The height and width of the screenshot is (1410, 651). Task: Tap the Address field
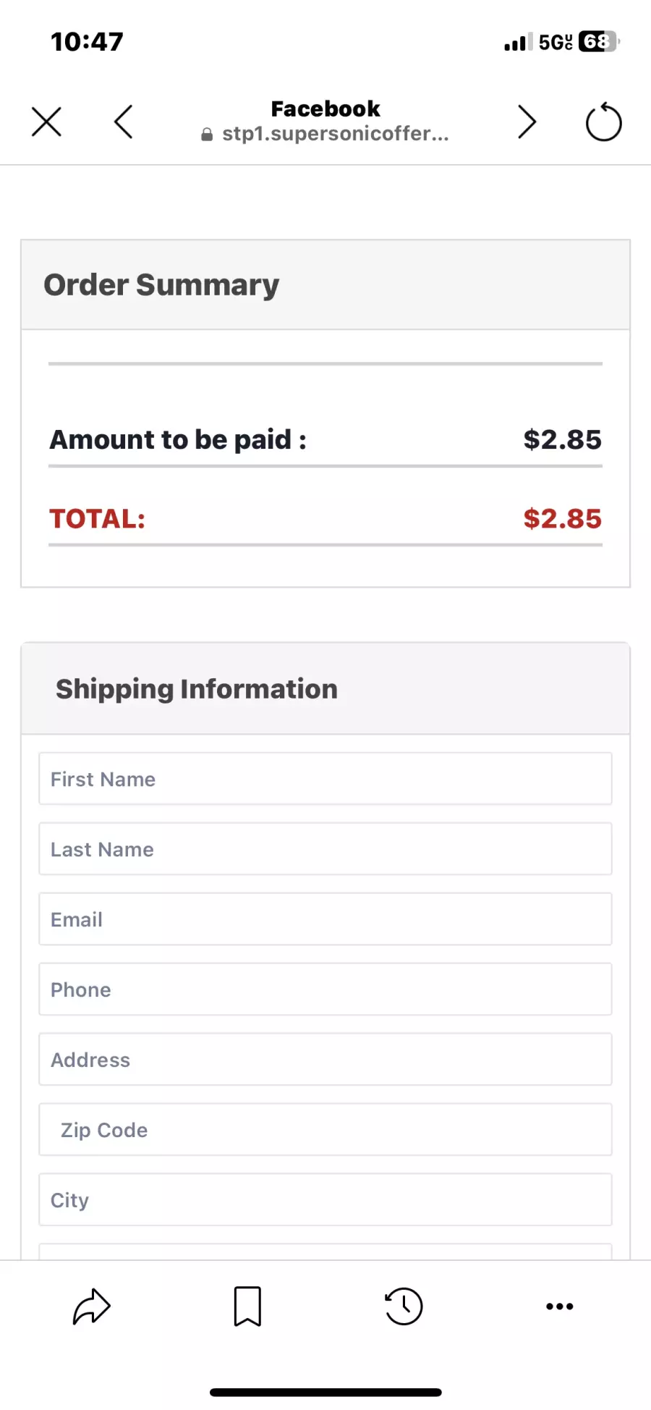click(x=325, y=1060)
